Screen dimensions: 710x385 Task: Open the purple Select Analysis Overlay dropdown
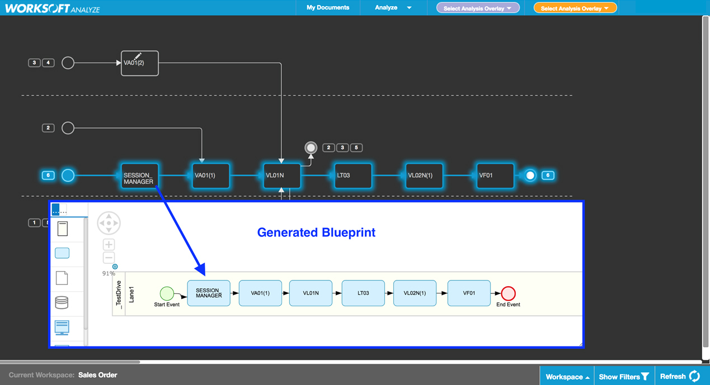[x=477, y=8]
